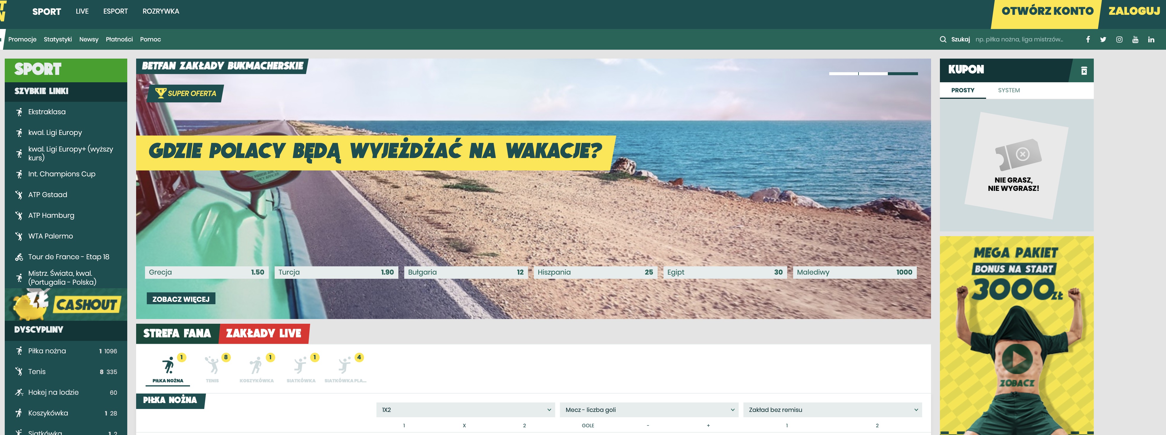Select the first banner slide indicator

point(843,73)
